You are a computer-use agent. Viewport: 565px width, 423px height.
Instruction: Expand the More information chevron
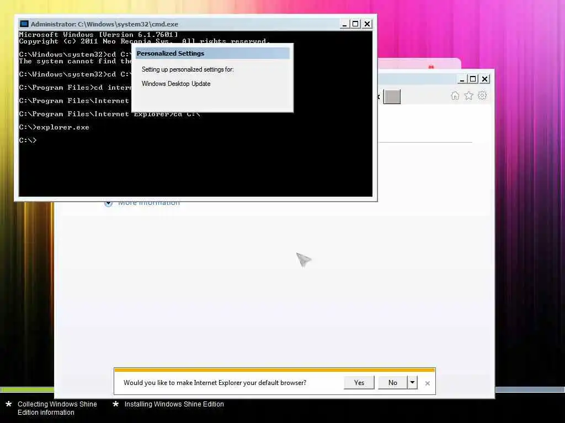coord(108,204)
